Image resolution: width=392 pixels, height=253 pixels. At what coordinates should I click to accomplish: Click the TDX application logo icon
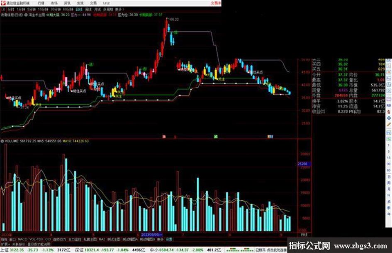pos(3,3)
